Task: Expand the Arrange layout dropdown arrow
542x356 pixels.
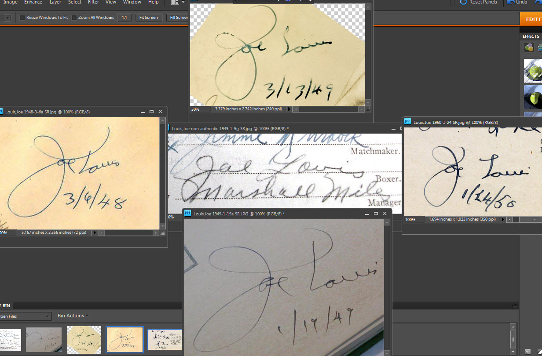Action: pyautogui.click(x=183, y=2)
